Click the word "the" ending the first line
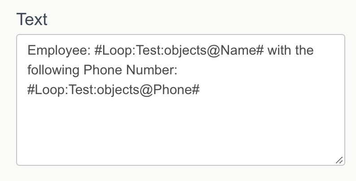Screen dimensions: 356x181 click(x=304, y=50)
